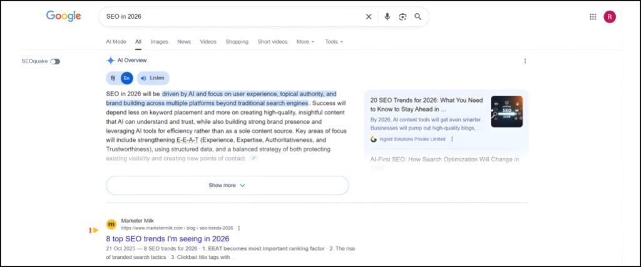
Task: Click the Ingold Solutions Private Limited name
Action: pyautogui.click(x=412, y=139)
